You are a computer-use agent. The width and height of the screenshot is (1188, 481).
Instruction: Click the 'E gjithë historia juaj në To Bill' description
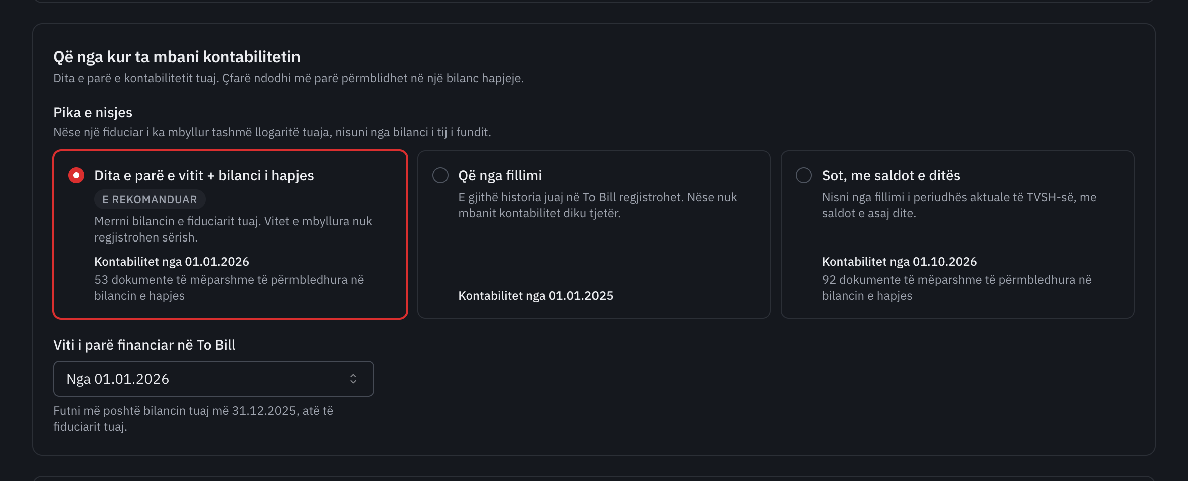coord(598,205)
